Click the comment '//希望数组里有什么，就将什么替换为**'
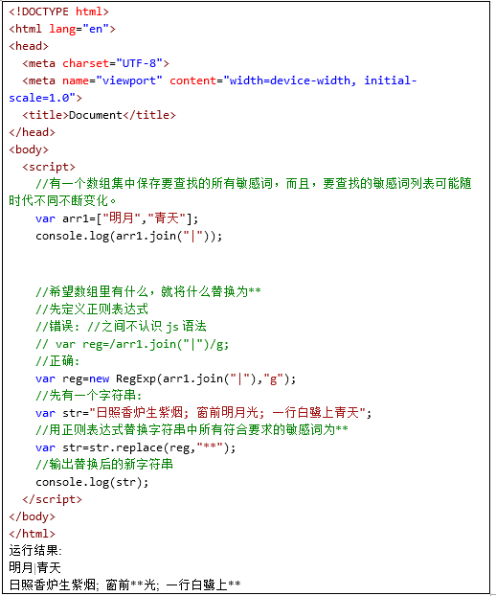The image size is (496, 596). [148, 292]
